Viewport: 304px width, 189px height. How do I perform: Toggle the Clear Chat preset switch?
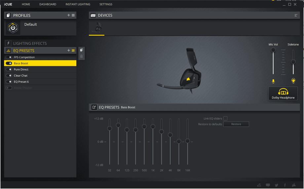[9, 75]
